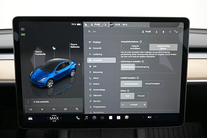Open Profil in the settings header
The height and width of the screenshot is (138, 207).
click(146, 32)
